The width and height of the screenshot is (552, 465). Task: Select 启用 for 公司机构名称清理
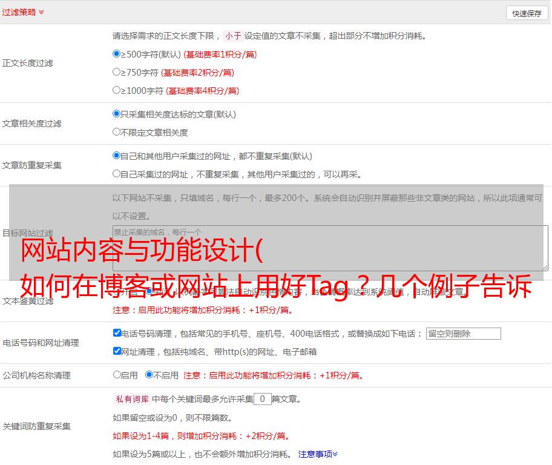click(x=117, y=375)
